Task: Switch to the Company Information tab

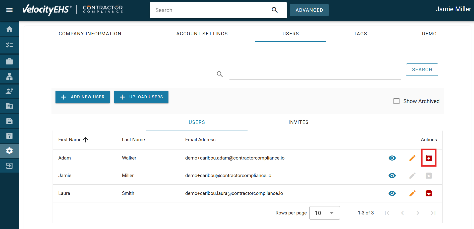Action: (x=90, y=34)
